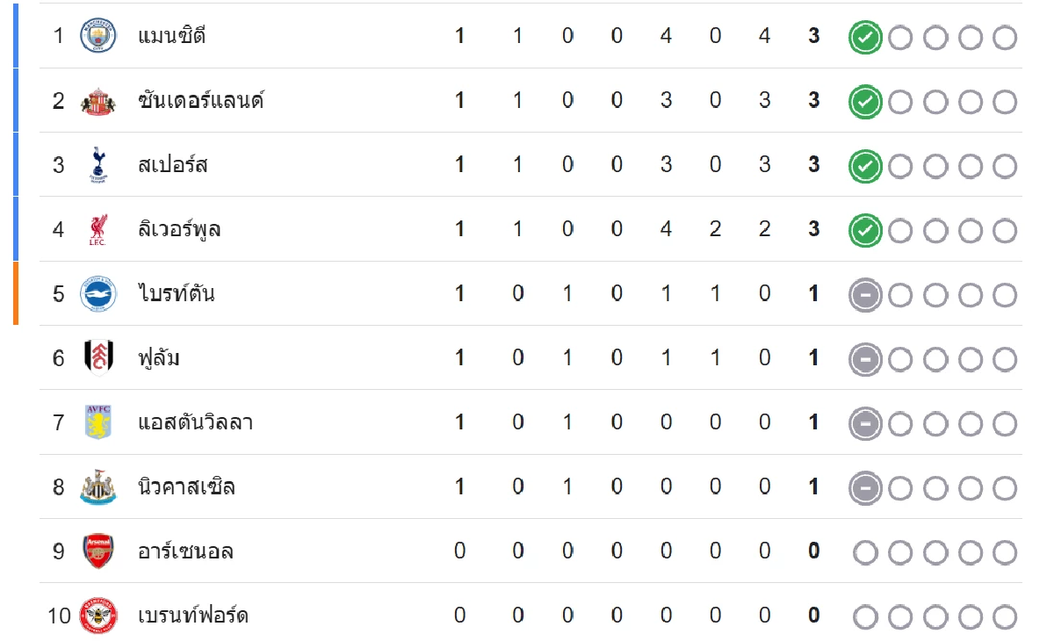The height and width of the screenshot is (641, 1054).
Task: Click Man City's green win checkmark
Action: tap(865, 37)
